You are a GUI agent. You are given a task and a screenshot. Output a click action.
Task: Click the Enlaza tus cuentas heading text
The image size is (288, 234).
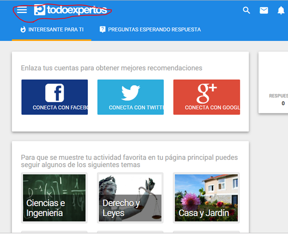[x=111, y=68]
